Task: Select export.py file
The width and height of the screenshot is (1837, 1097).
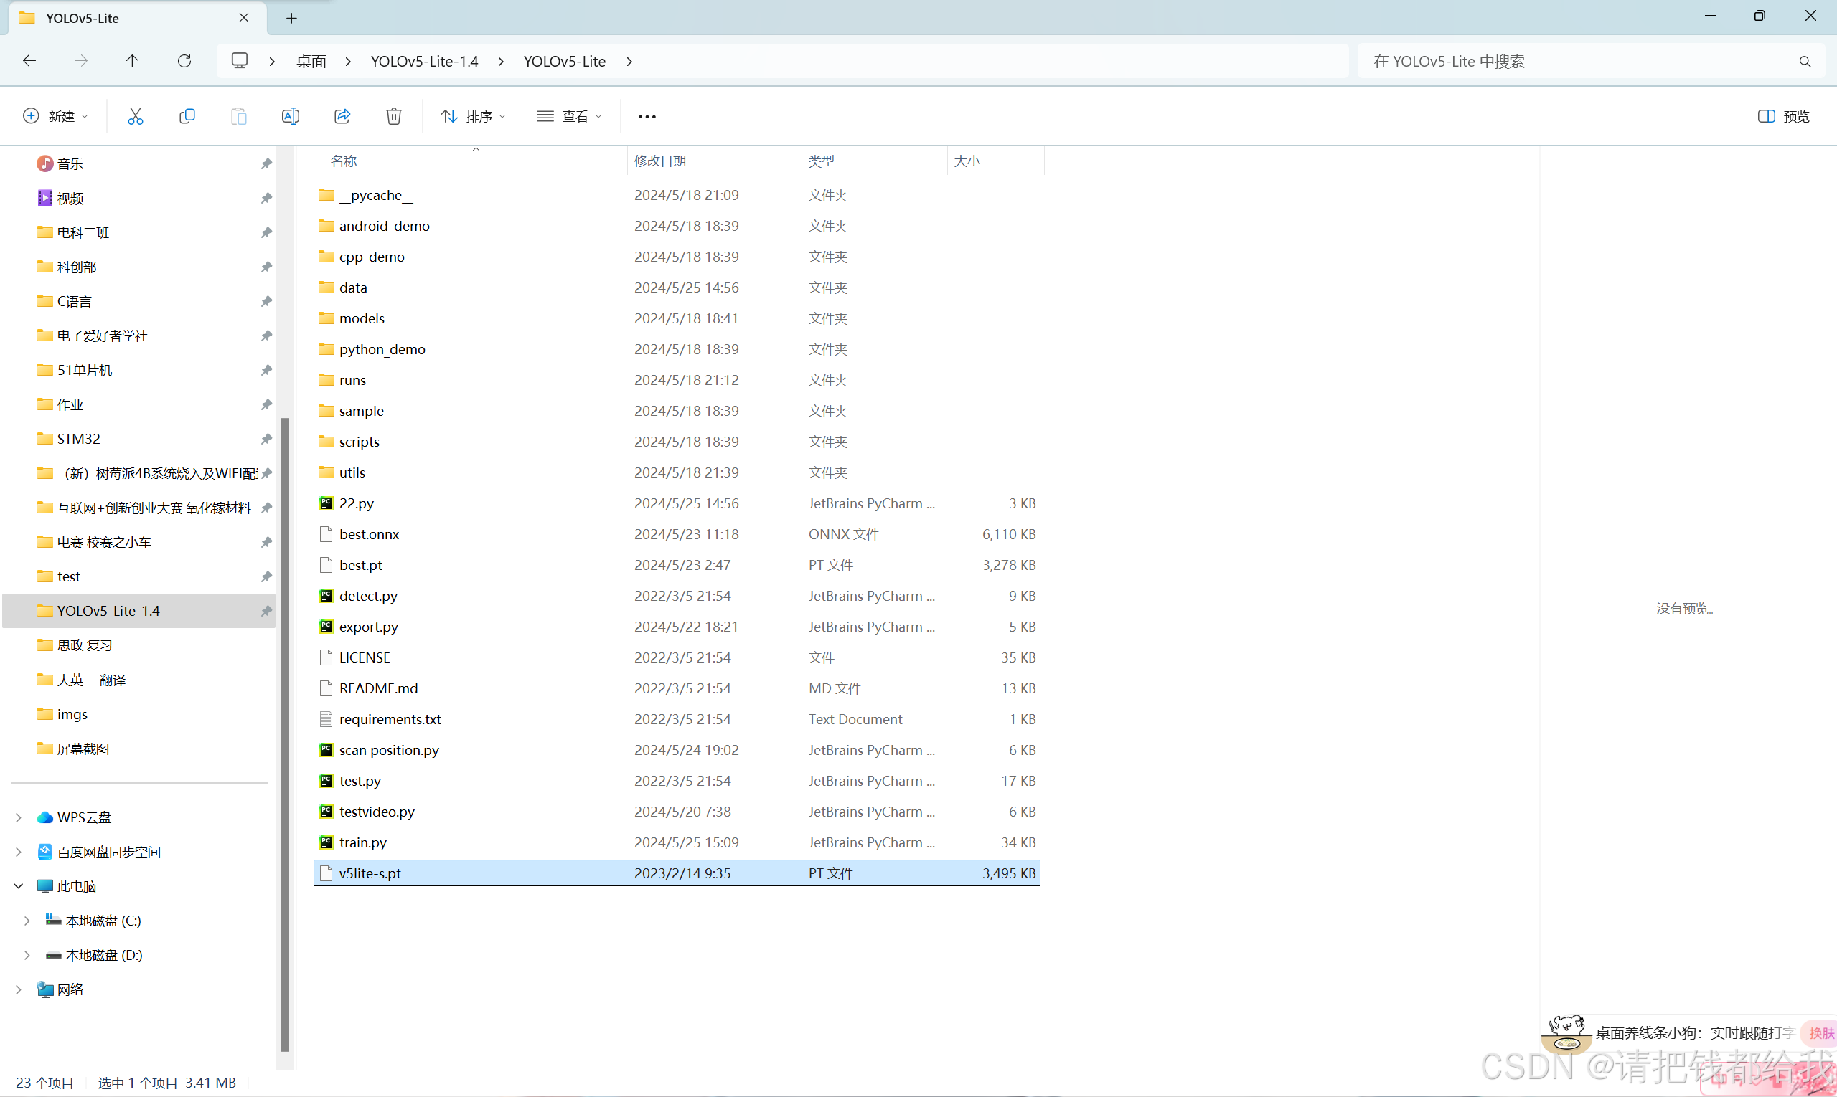Action: click(x=368, y=627)
